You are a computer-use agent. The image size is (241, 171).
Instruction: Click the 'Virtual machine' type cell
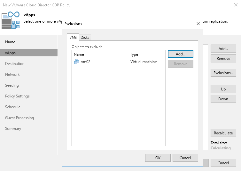(x=144, y=62)
